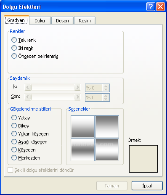Open the Desen tab
This screenshot has width=167, height=195.
click(62, 21)
